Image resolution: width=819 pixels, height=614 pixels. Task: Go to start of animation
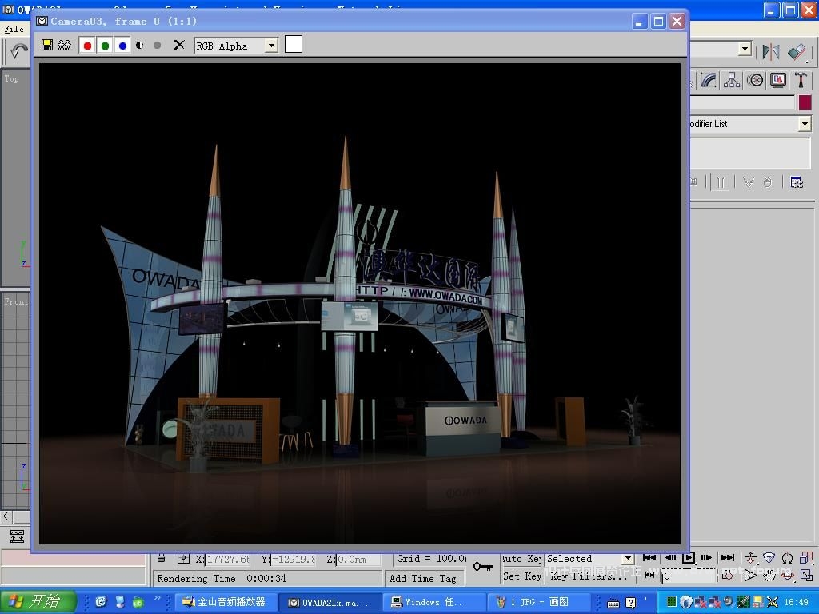coord(649,557)
